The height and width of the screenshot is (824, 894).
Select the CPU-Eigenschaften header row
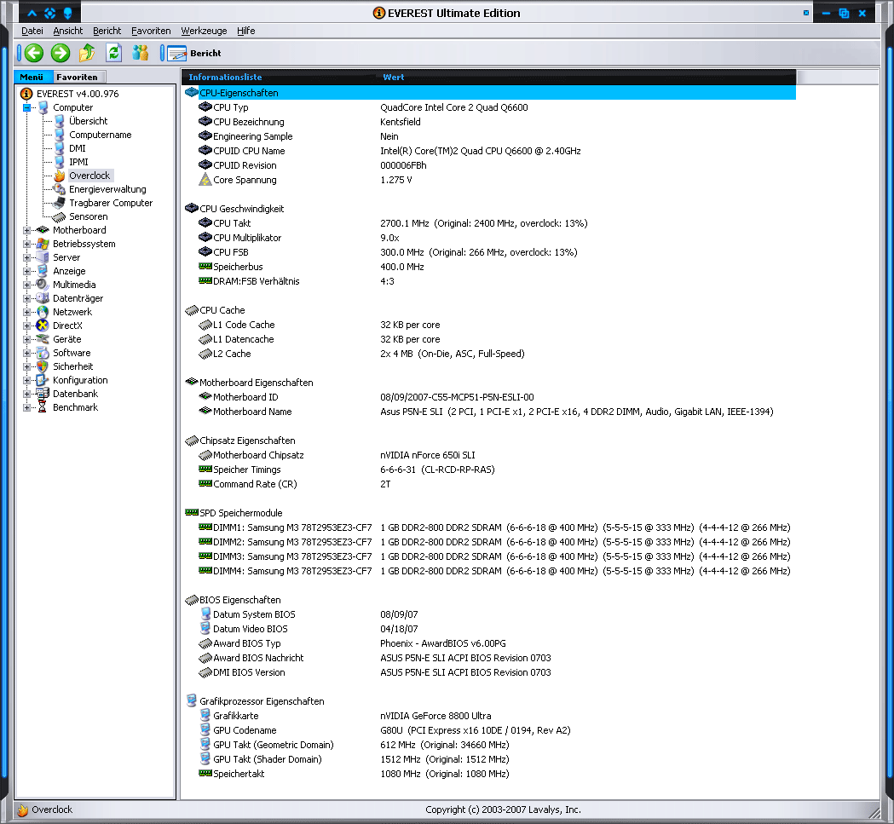[489, 93]
